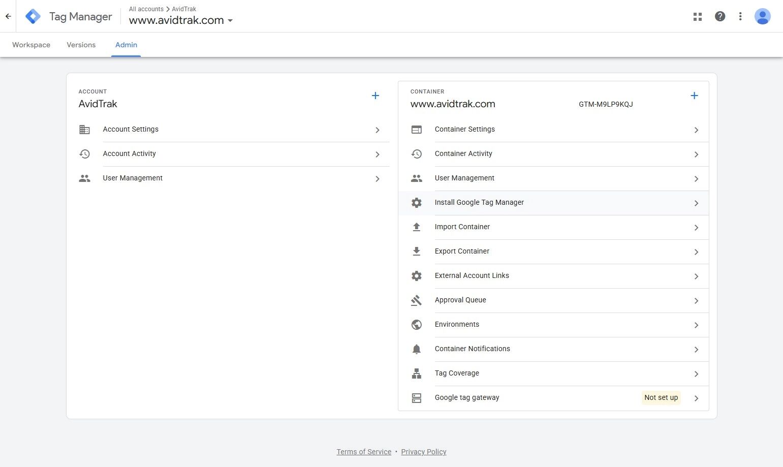Open the Google apps grid icon
Screen dimensions: 783x467
698,16
